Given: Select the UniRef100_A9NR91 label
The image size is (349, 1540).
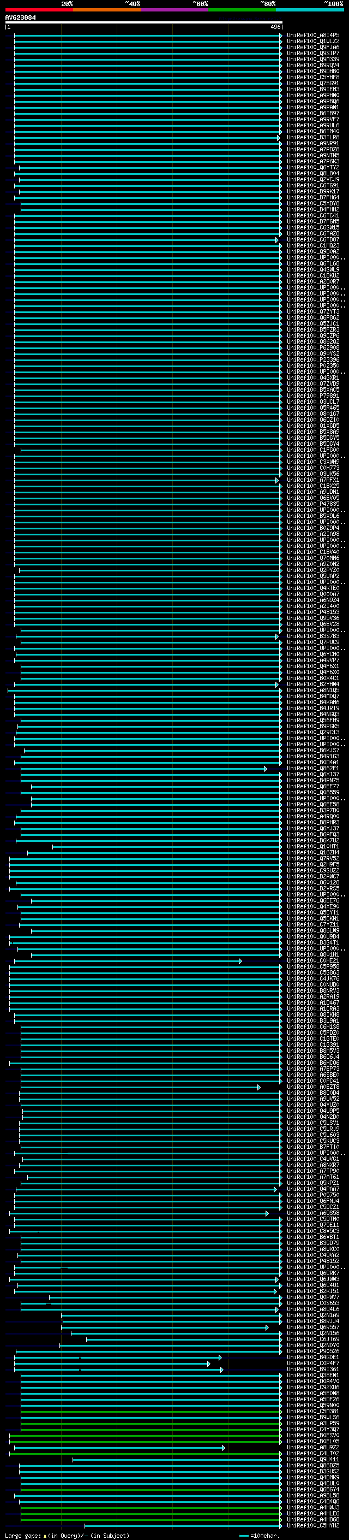Looking at the screenshot, I should click(313, 144).
